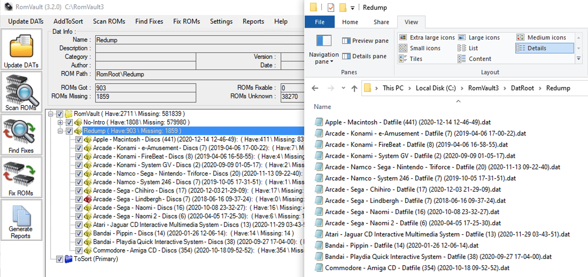Screen dimensions: 588x277
Task: Click the Fix ROMs sidebar icon
Action: coord(21,178)
